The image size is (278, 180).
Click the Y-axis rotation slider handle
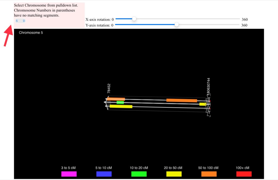[176, 24]
